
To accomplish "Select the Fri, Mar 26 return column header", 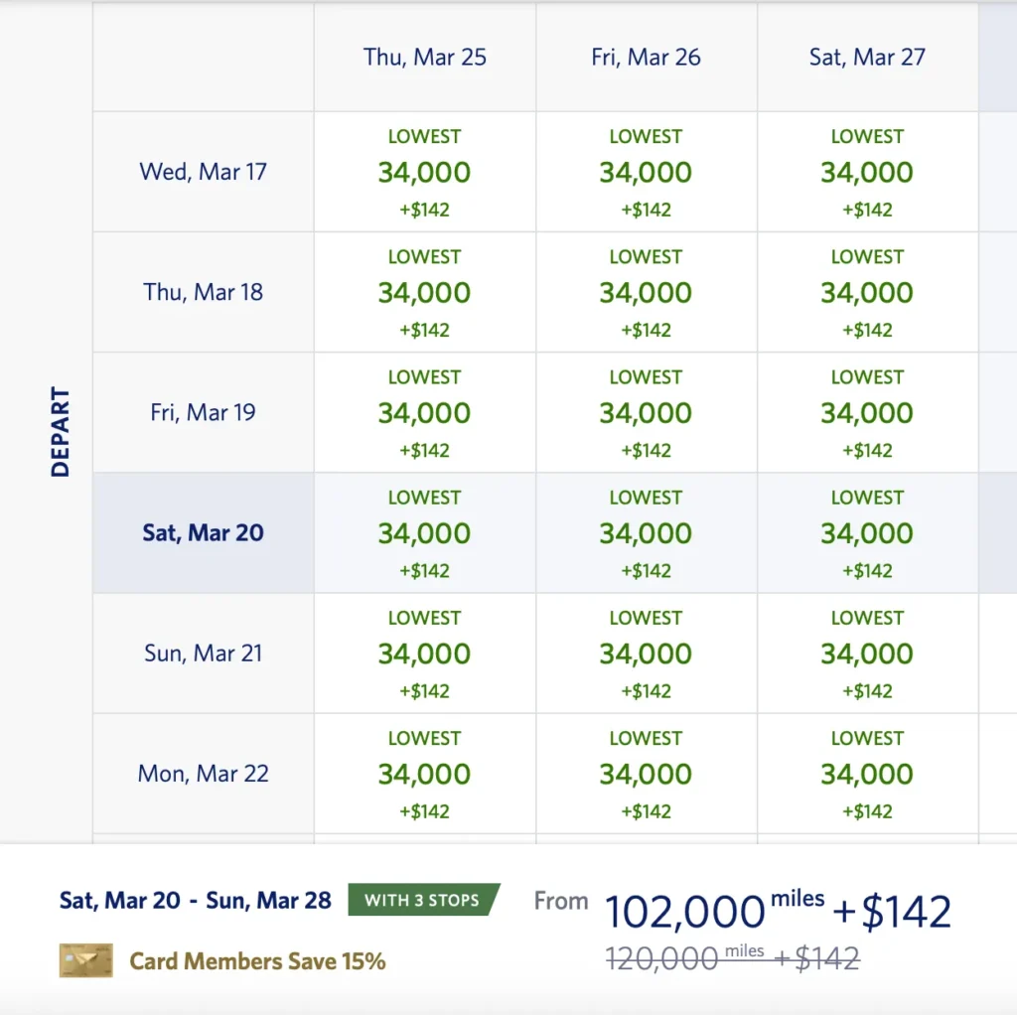I will [646, 57].
